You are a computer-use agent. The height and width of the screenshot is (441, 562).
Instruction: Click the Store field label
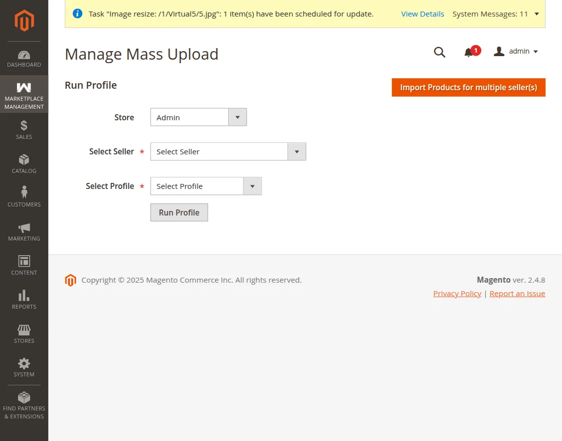124,117
